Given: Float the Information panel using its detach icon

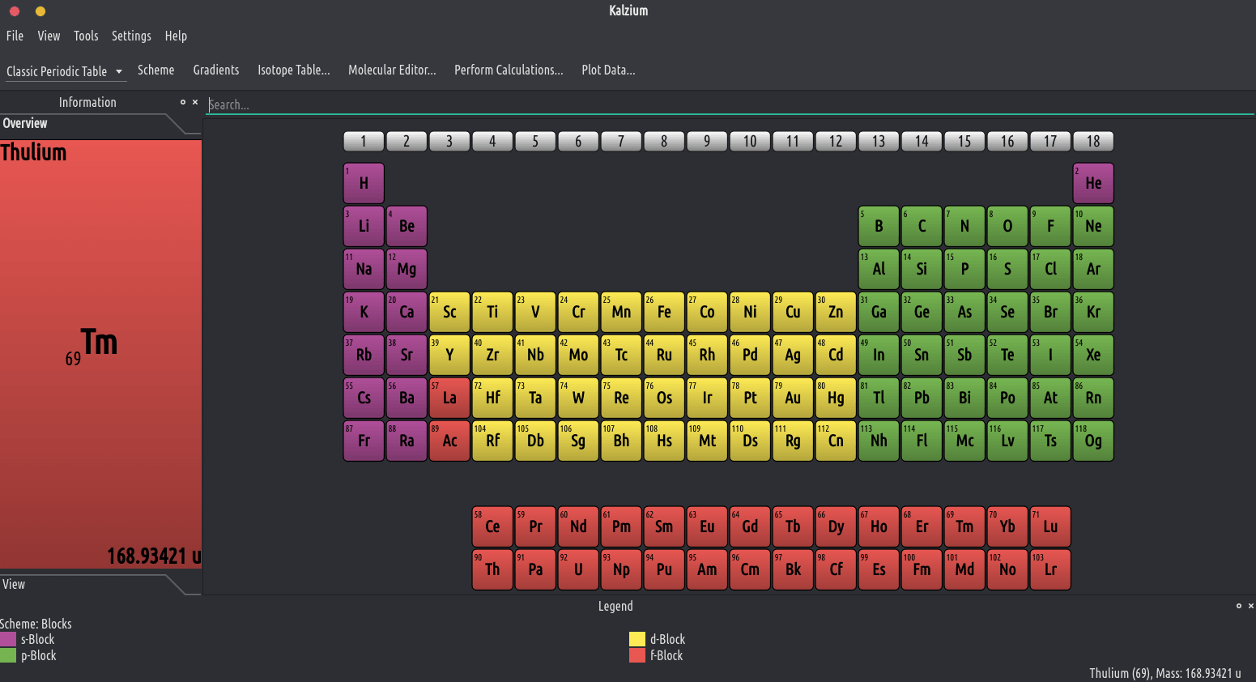Looking at the screenshot, I should [183, 102].
